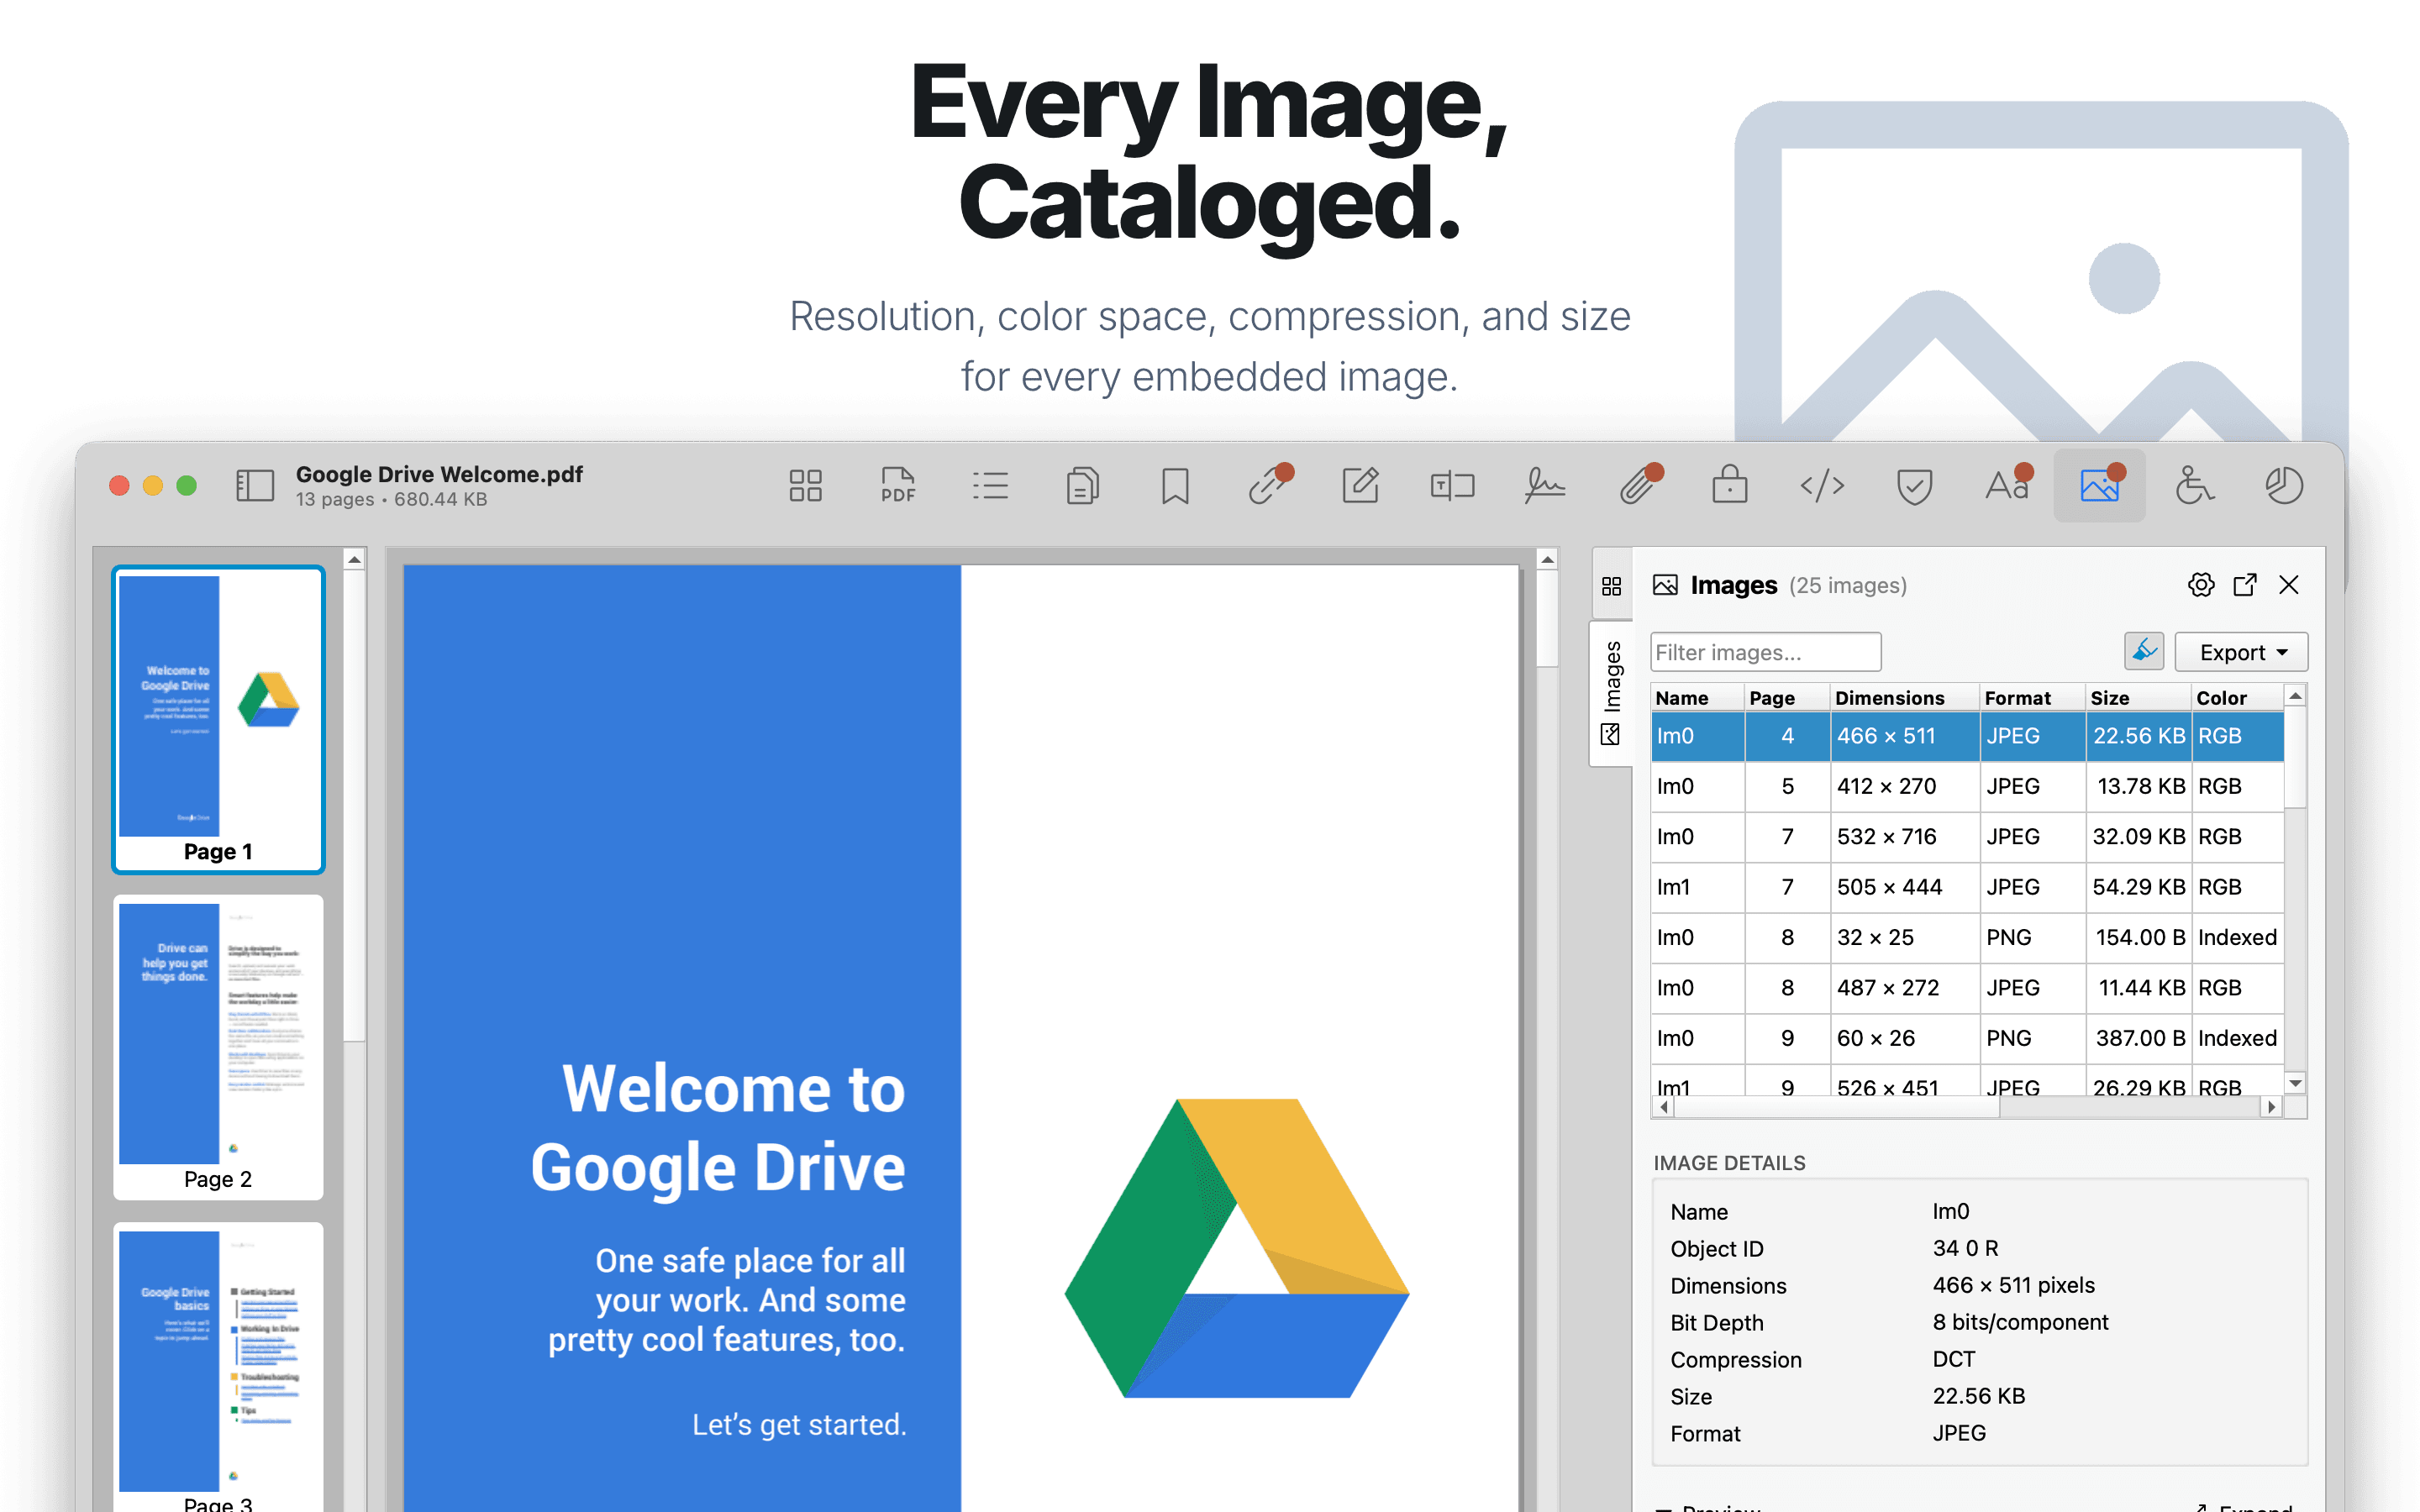Toggle the sidebar panel icon
Screen dimensions: 2420x1512
254,486
